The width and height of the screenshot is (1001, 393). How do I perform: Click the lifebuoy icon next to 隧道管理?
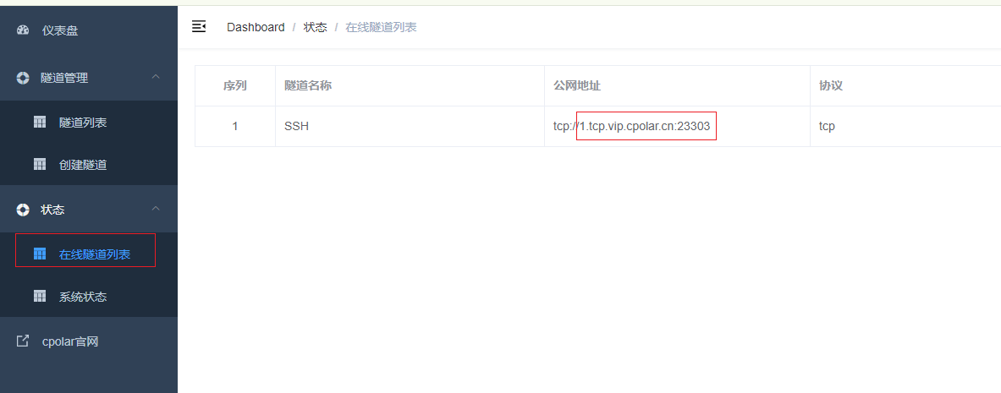point(23,78)
